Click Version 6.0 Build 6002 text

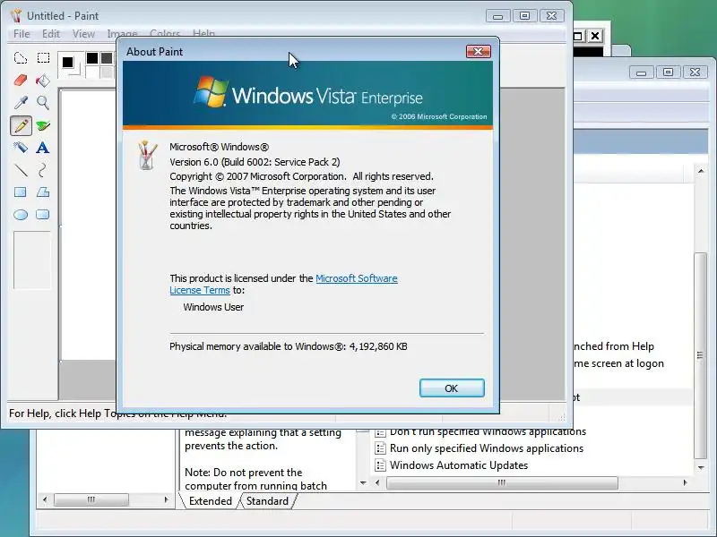(x=255, y=162)
